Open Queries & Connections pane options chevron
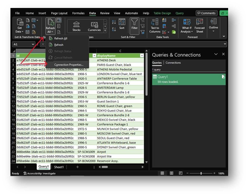Viewport: 248px width, 195px height. [x=216, y=54]
